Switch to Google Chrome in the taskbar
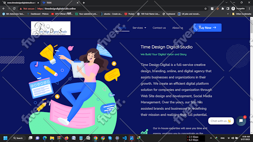The height and width of the screenshot is (142, 253). (96, 138)
